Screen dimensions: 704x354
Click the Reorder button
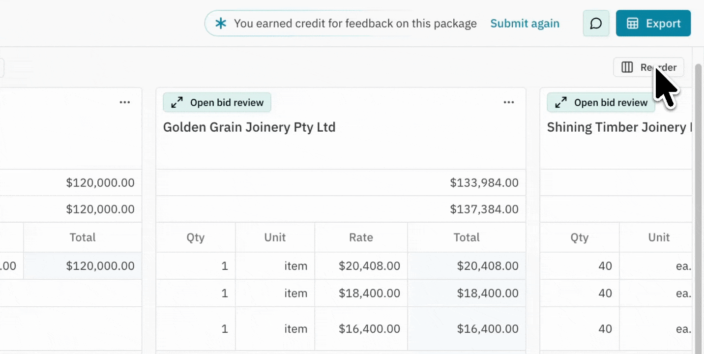pos(648,67)
